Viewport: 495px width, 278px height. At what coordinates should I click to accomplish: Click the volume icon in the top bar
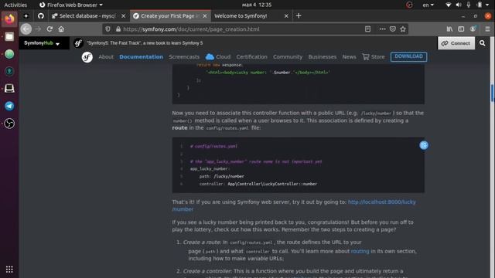(x=459, y=5)
